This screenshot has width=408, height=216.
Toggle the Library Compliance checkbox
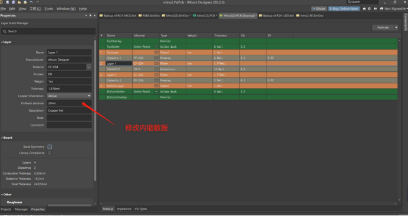50,153
